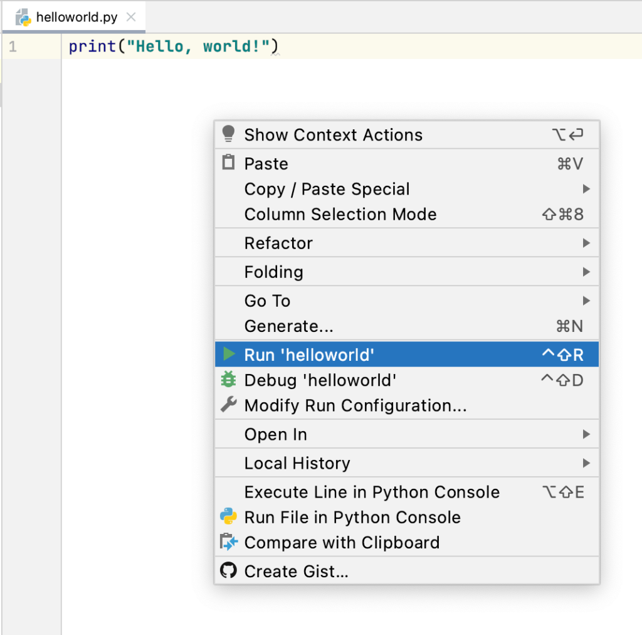Click the Python logo beside Run File
The image size is (642, 635).
click(x=228, y=516)
